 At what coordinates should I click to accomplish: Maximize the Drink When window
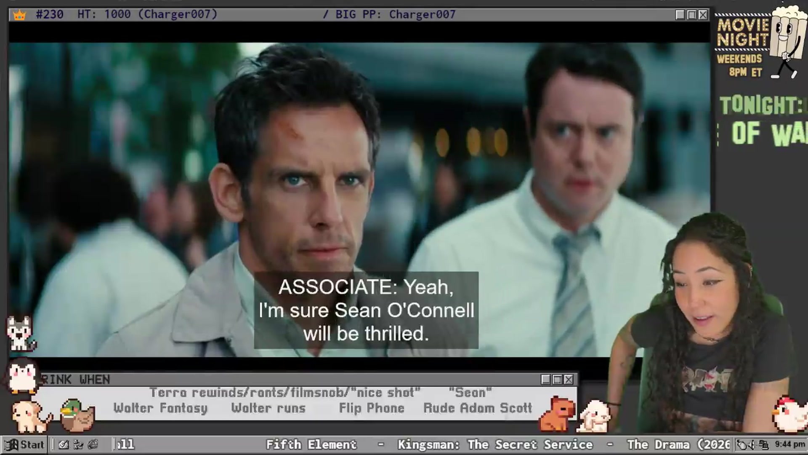click(557, 380)
